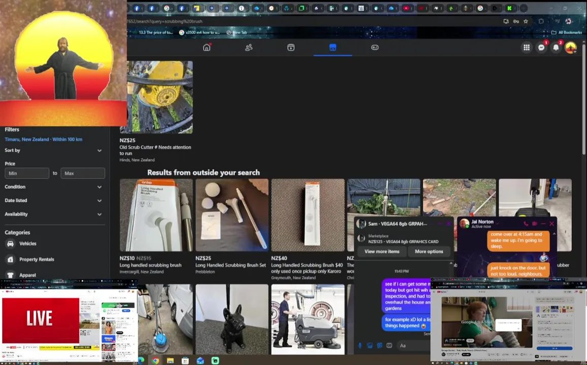This screenshot has height=365, width=587.
Task: Open the Gaming icon in Facebook nav
Action: (x=375, y=48)
